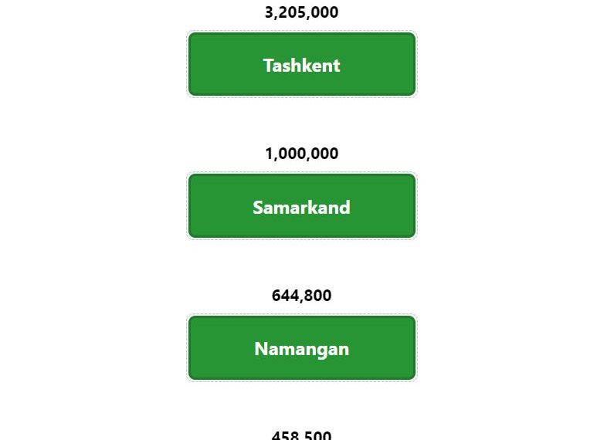
Task: Click the 1,000,000 population figure
Action: [x=301, y=154]
